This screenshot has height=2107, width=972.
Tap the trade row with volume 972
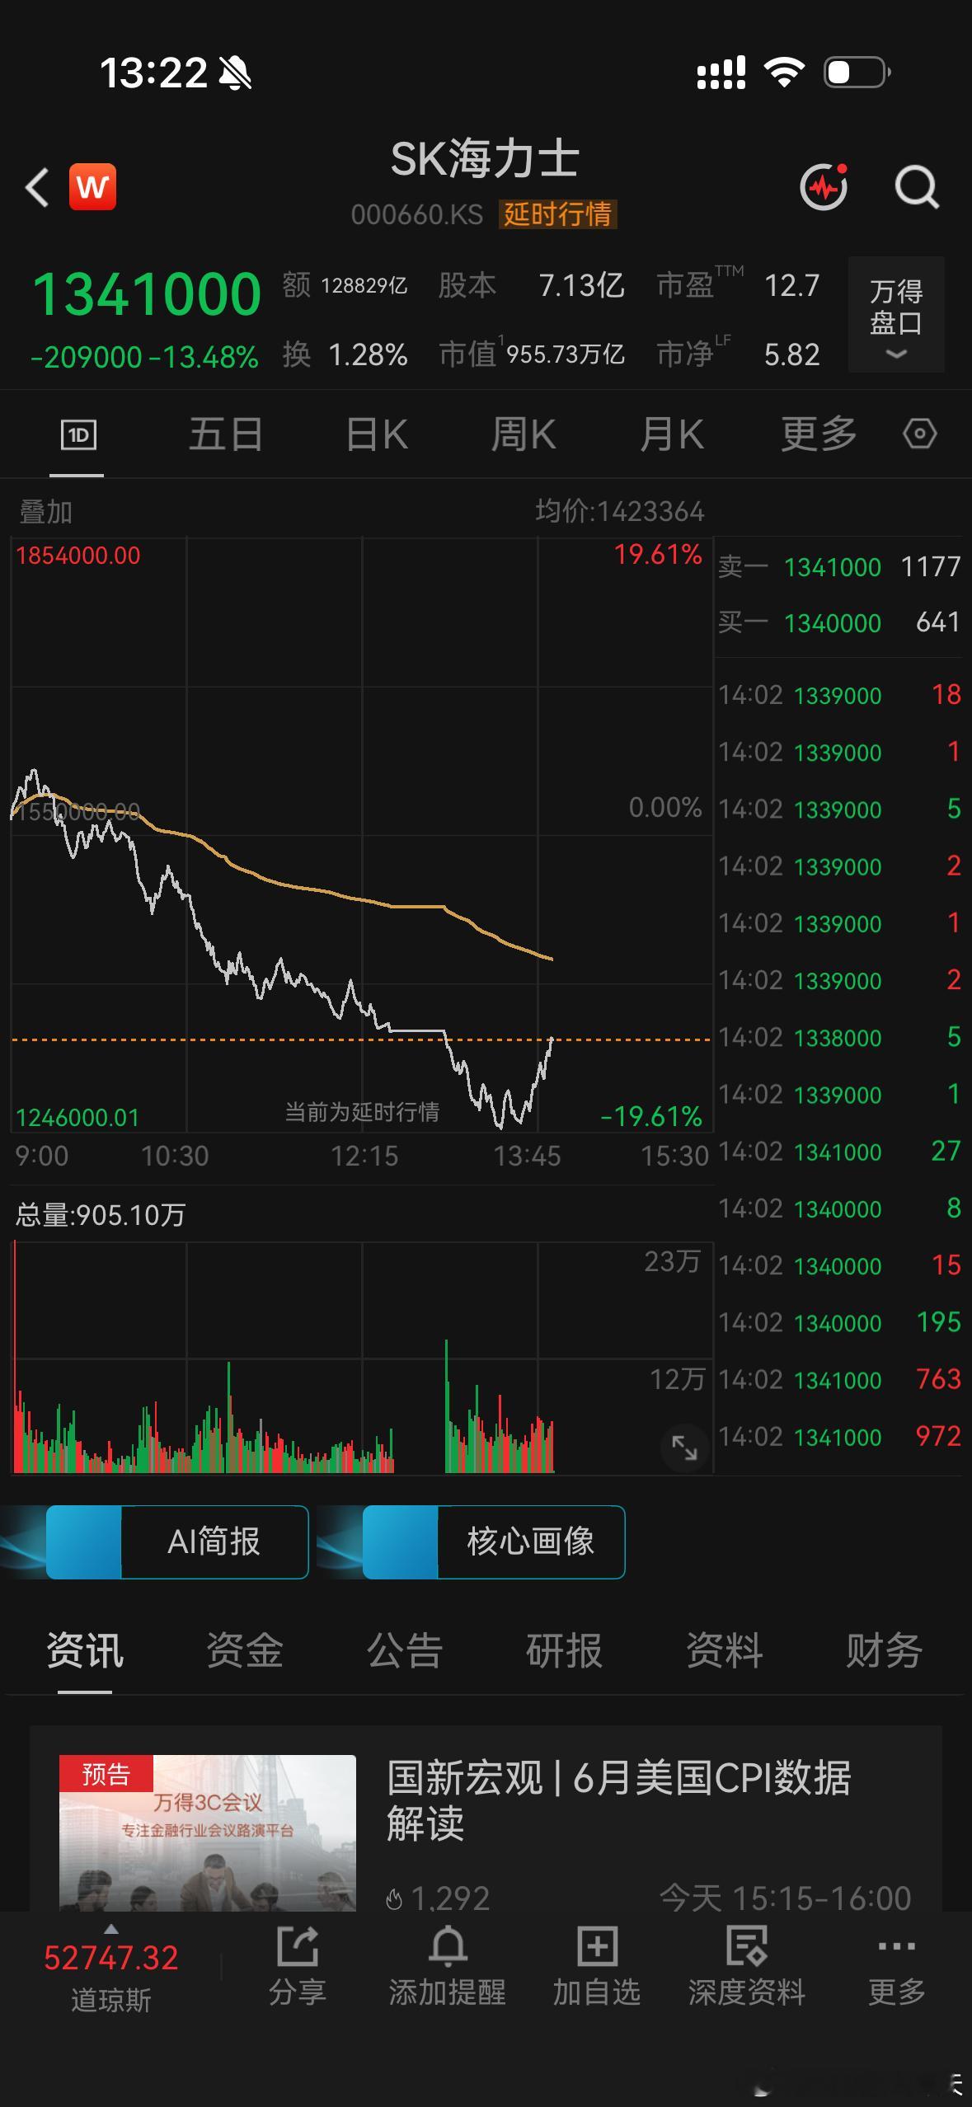click(x=839, y=1437)
